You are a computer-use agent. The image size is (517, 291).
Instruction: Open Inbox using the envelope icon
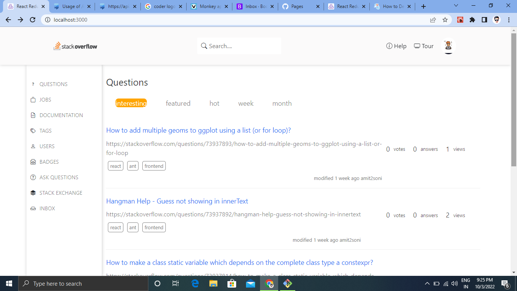33,208
